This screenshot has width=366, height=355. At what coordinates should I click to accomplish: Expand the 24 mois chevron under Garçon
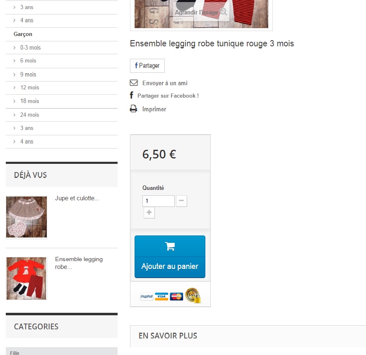click(14, 115)
